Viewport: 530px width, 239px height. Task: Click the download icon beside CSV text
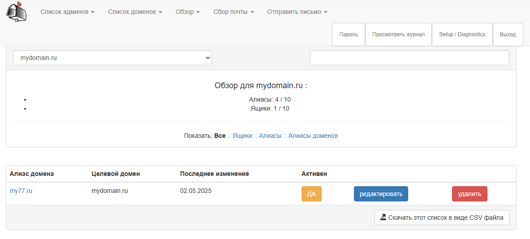point(383,218)
